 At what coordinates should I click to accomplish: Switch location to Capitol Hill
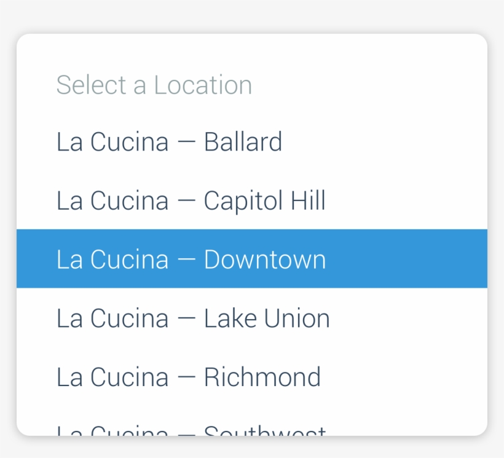(191, 201)
